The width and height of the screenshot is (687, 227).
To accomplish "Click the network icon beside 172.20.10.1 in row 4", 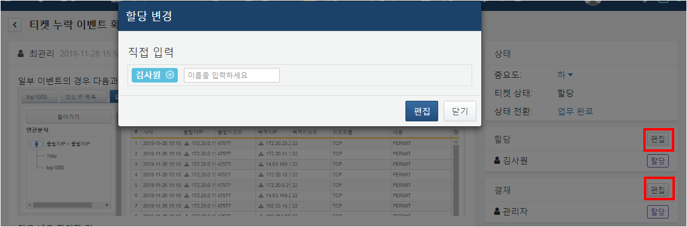I will tap(262, 174).
